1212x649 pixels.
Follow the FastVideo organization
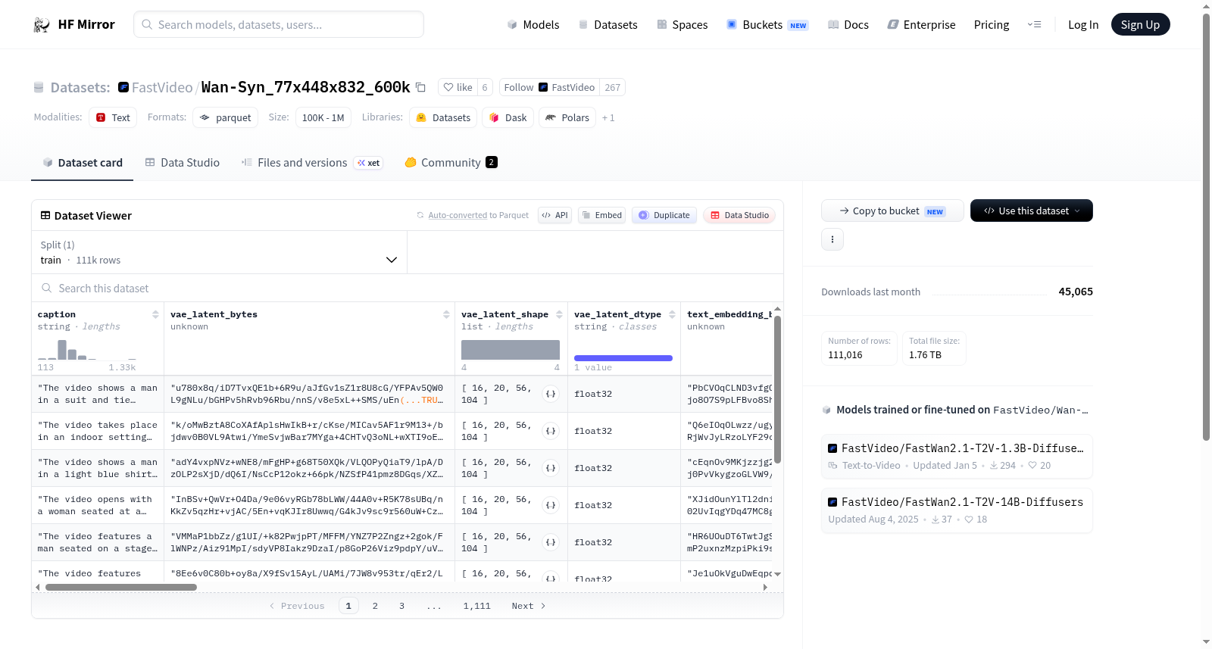[x=549, y=87]
